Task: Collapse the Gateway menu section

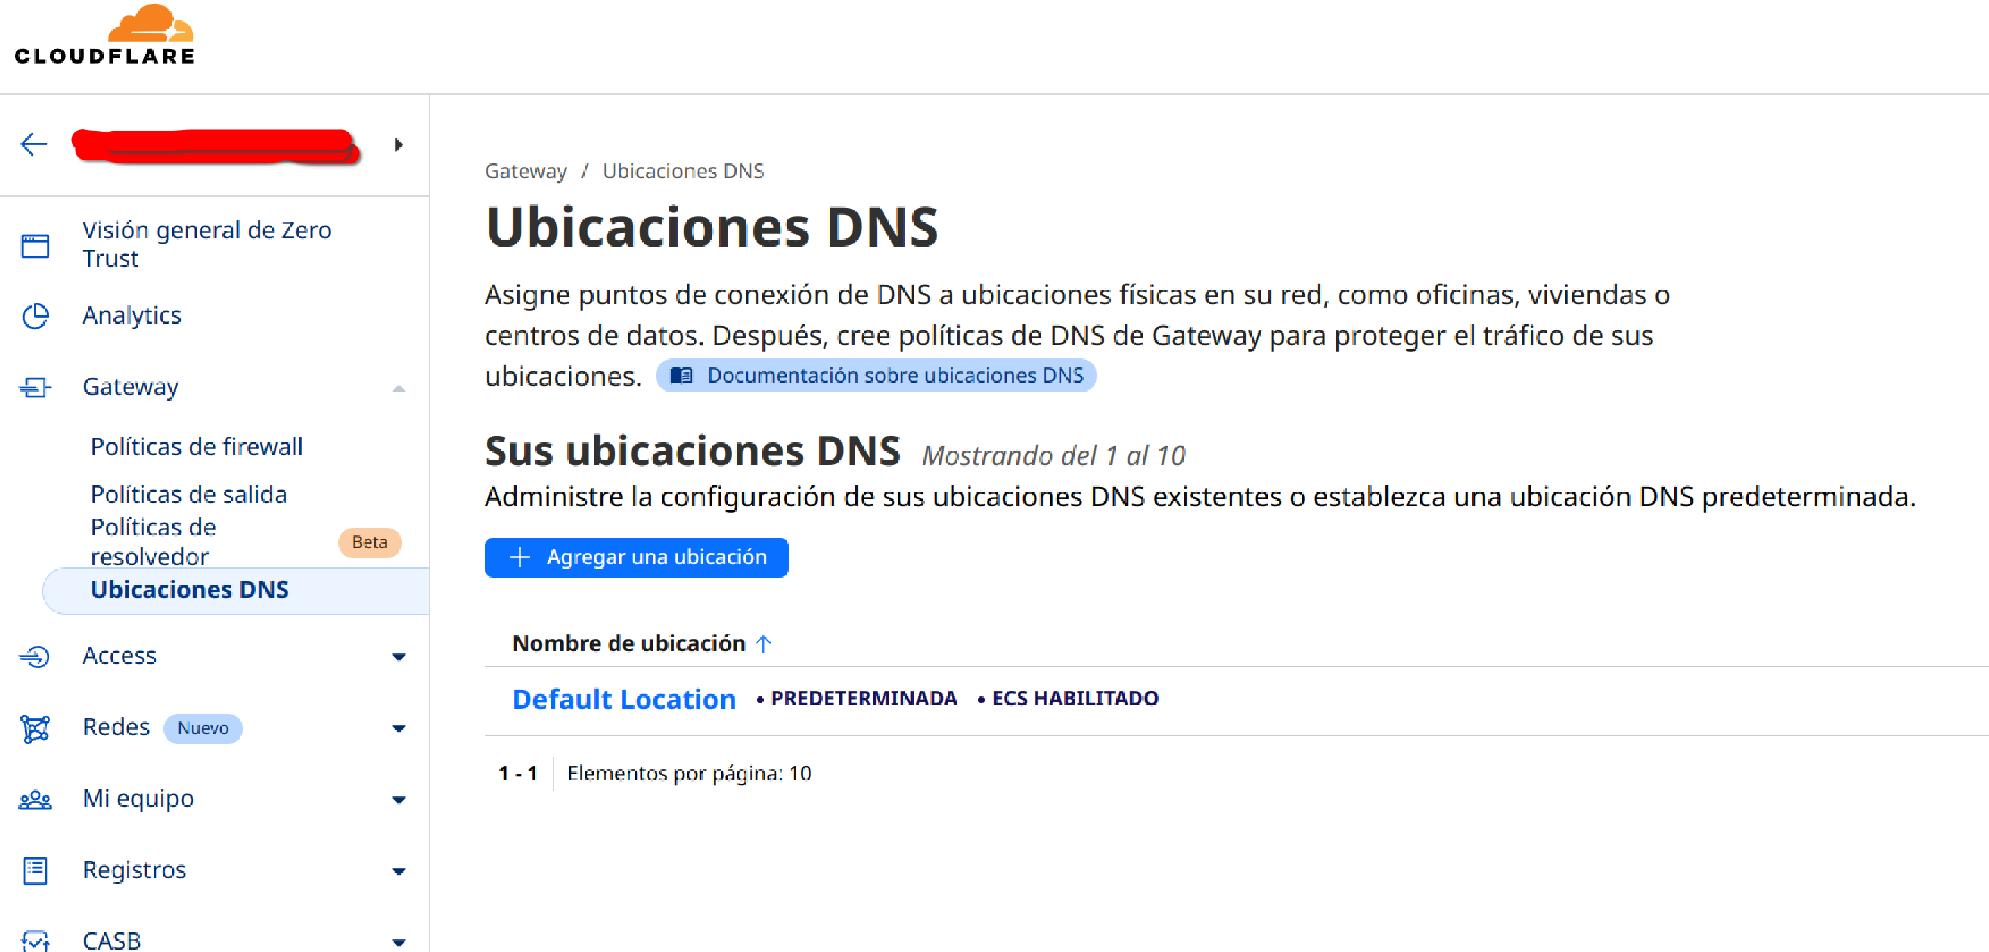Action: click(399, 389)
